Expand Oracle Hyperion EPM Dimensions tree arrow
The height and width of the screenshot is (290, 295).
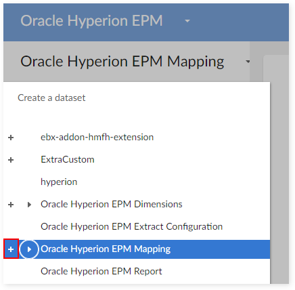(29, 205)
